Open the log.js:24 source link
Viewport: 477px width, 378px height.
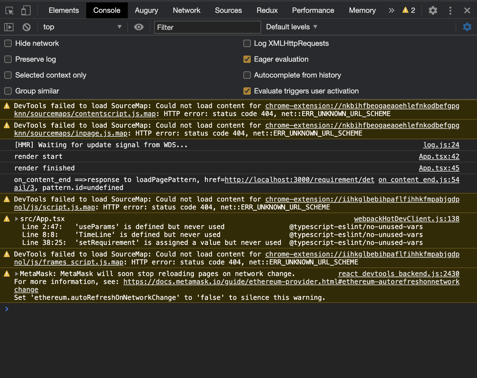(x=441, y=145)
